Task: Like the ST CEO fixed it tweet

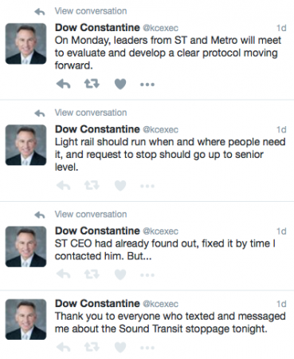Action: (x=120, y=274)
